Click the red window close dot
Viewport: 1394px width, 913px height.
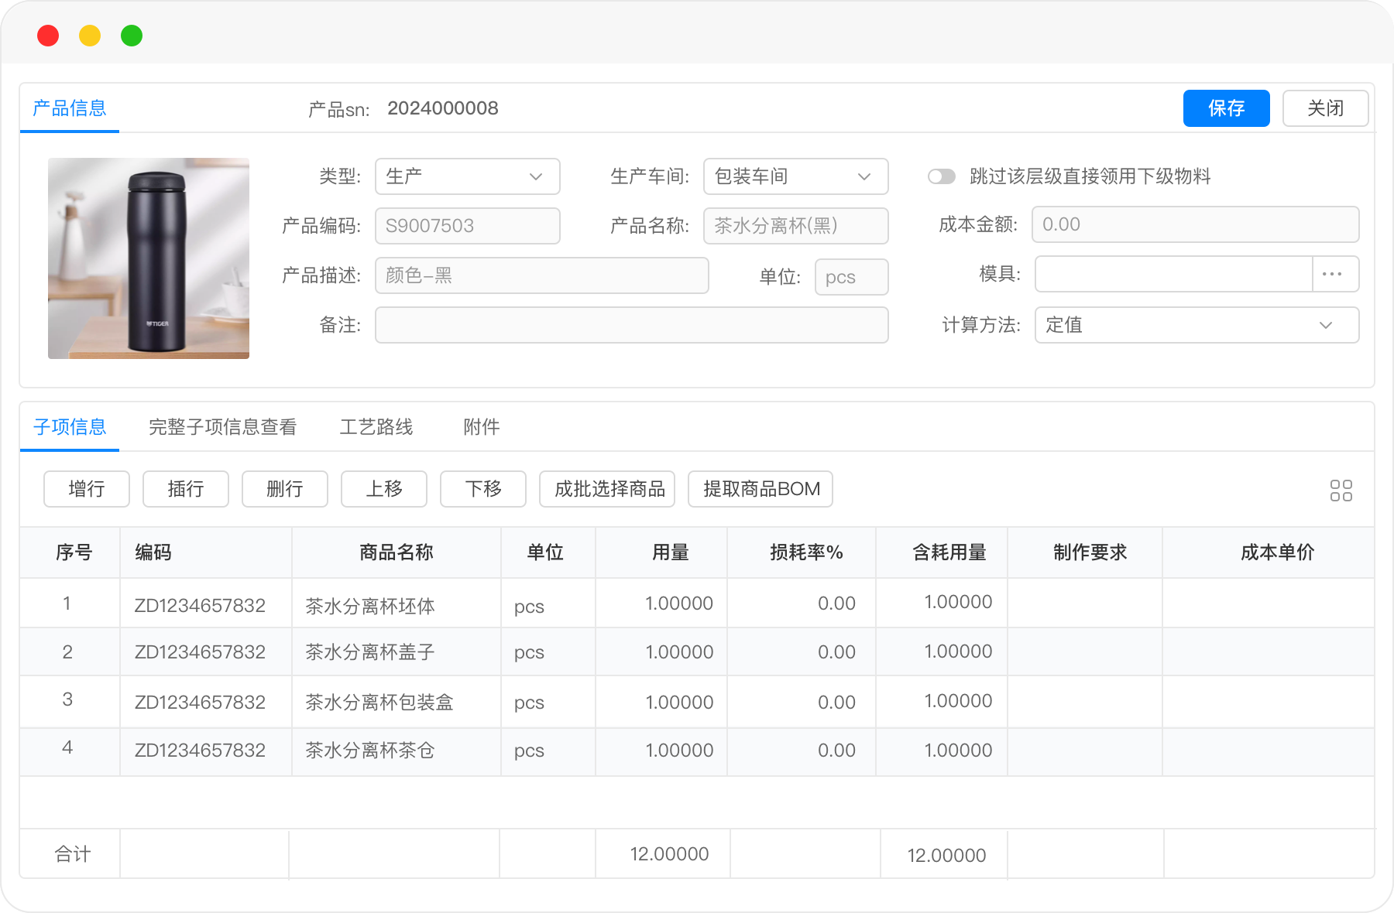click(x=48, y=36)
